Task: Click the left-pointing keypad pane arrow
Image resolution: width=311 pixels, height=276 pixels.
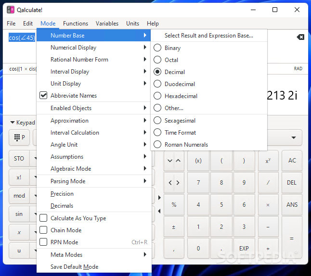Action: point(159,211)
